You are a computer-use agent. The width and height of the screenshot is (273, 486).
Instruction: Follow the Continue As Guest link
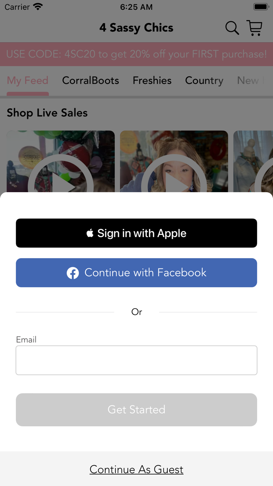pos(136,469)
